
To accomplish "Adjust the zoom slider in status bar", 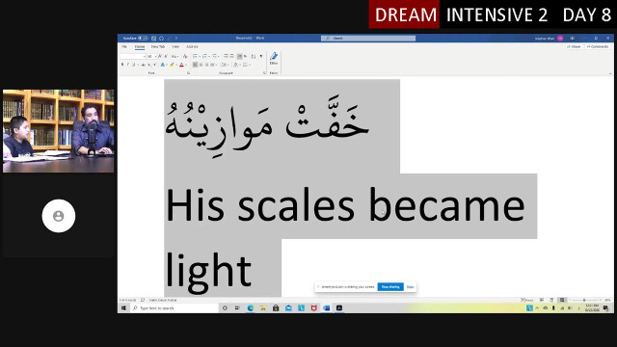I will [584, 300].
